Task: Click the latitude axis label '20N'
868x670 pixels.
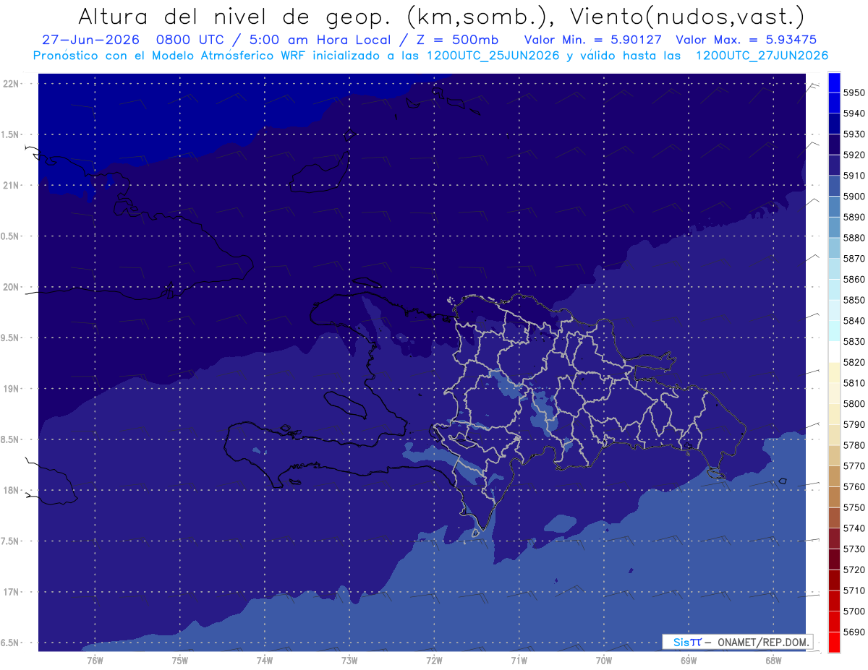Action: (x=11, y=287)
